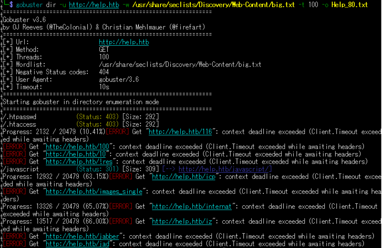Click the /.htpasswd result entry
This screenshot has height=248, width=382.
(x=19, y=117)
